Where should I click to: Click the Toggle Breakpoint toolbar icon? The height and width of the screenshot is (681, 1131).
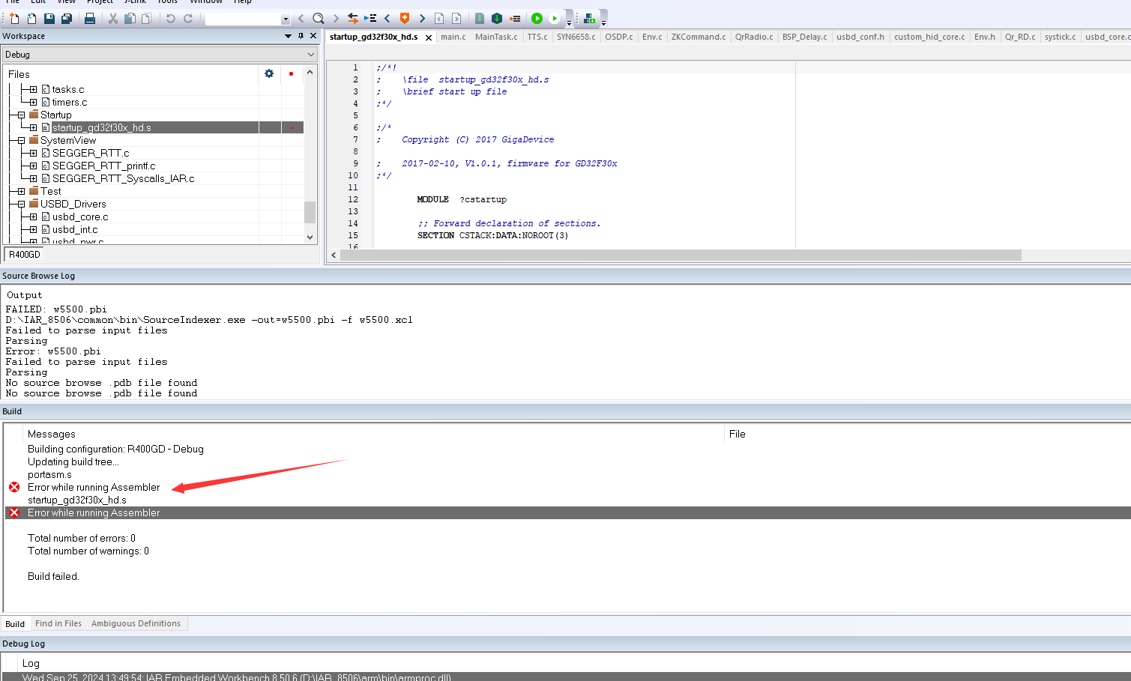515,19
